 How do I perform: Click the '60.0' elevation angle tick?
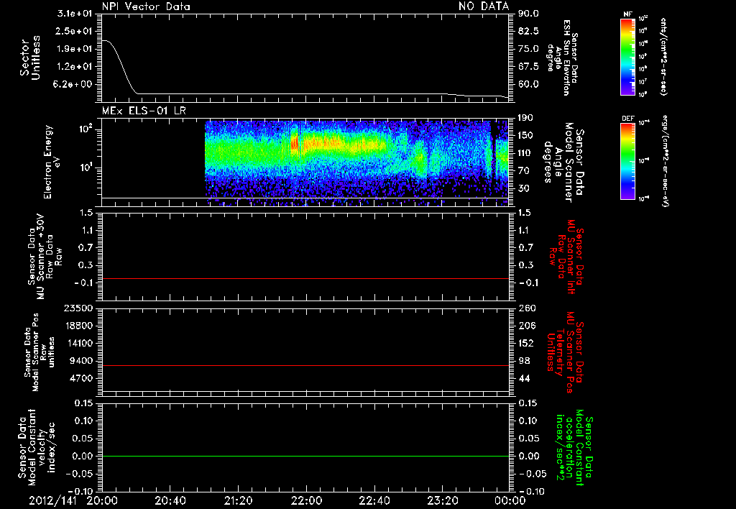pos(528,85)
